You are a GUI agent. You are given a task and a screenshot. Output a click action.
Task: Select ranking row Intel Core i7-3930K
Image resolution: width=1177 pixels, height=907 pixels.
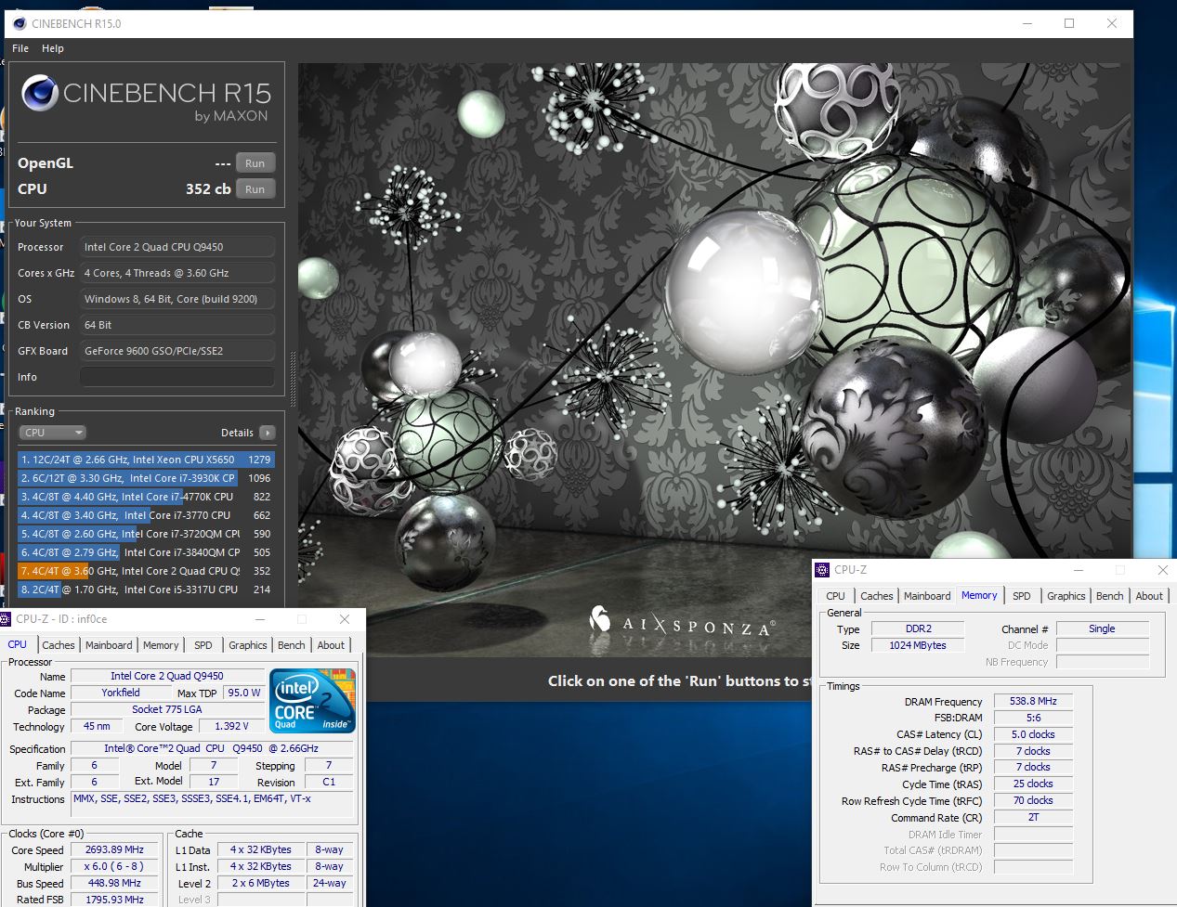(x=146, y=478)
